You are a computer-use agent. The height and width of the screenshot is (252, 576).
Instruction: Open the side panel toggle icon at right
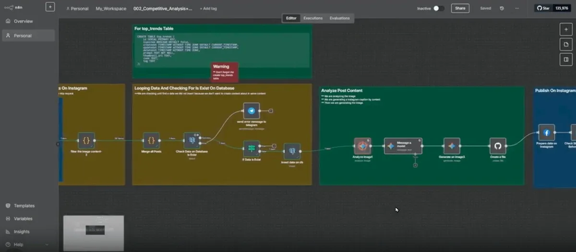pos(565,60)
